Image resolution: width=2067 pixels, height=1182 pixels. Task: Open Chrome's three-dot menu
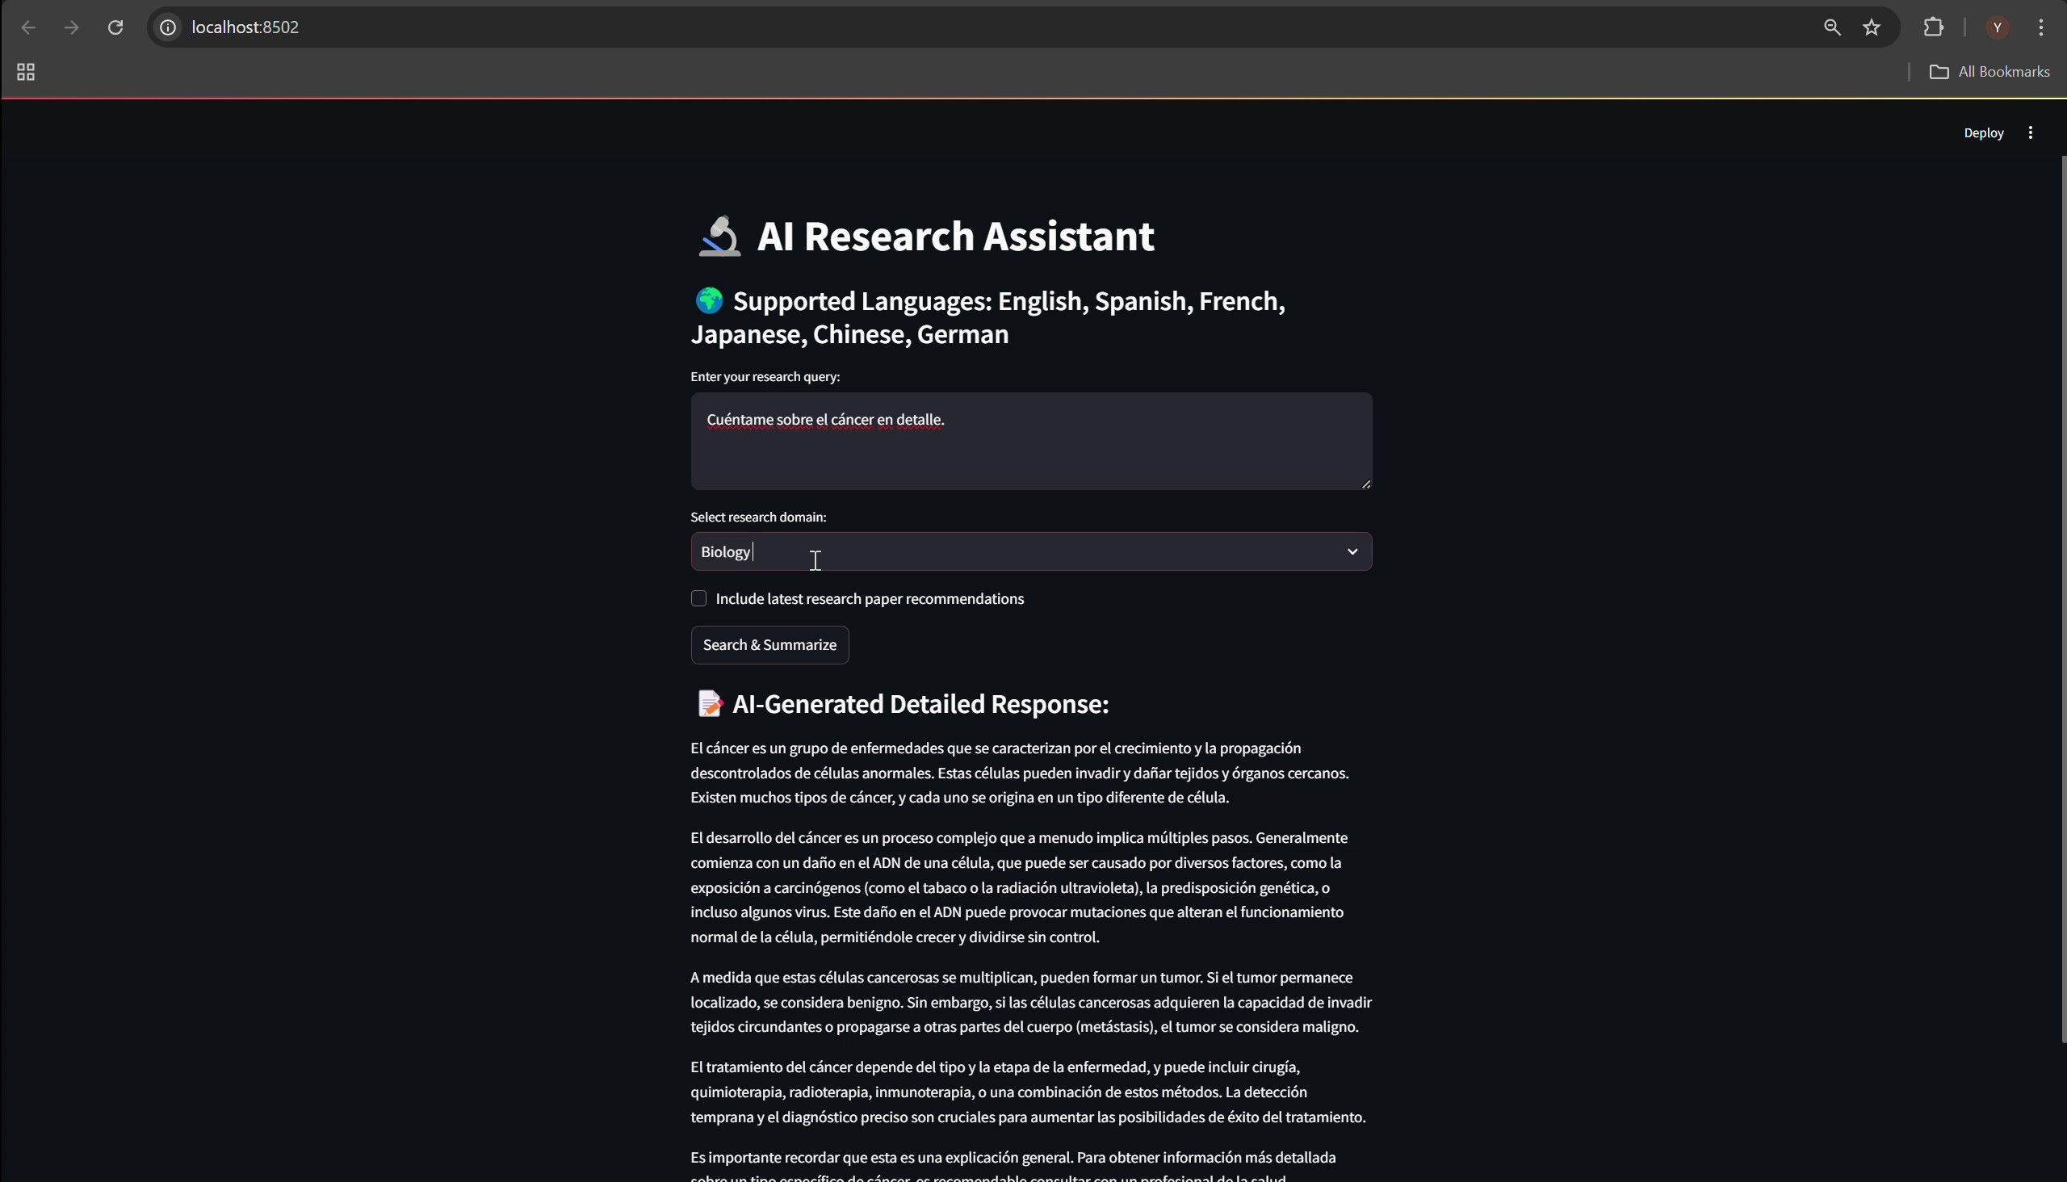tap(2040, 27)
